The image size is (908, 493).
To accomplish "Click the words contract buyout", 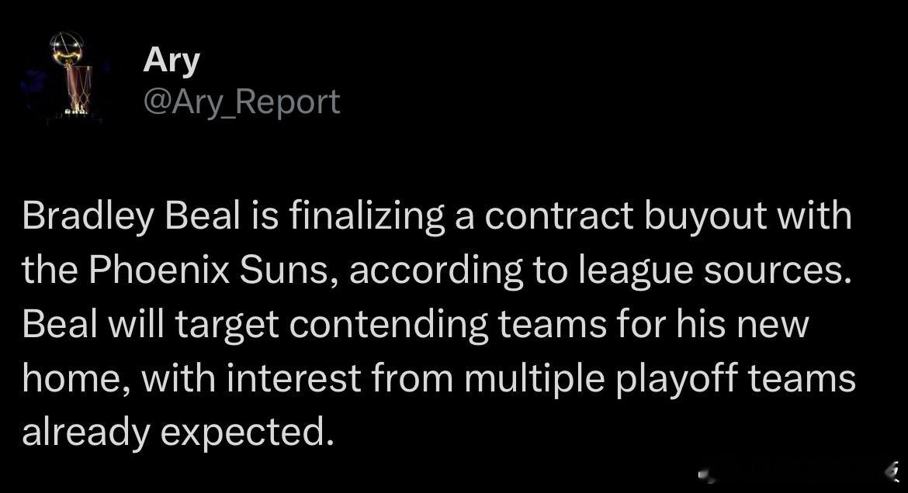I will click(625, 215).
